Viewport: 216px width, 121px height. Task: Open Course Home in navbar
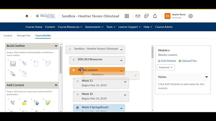coord(34,27)
